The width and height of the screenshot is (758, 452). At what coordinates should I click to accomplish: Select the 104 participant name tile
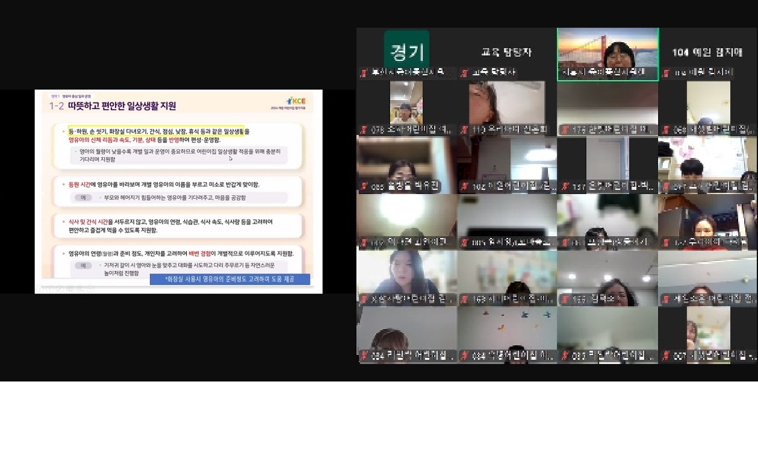(708, 53)
